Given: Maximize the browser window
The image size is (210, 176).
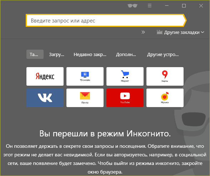Looking at the screenshot, I should pos(184,6).
